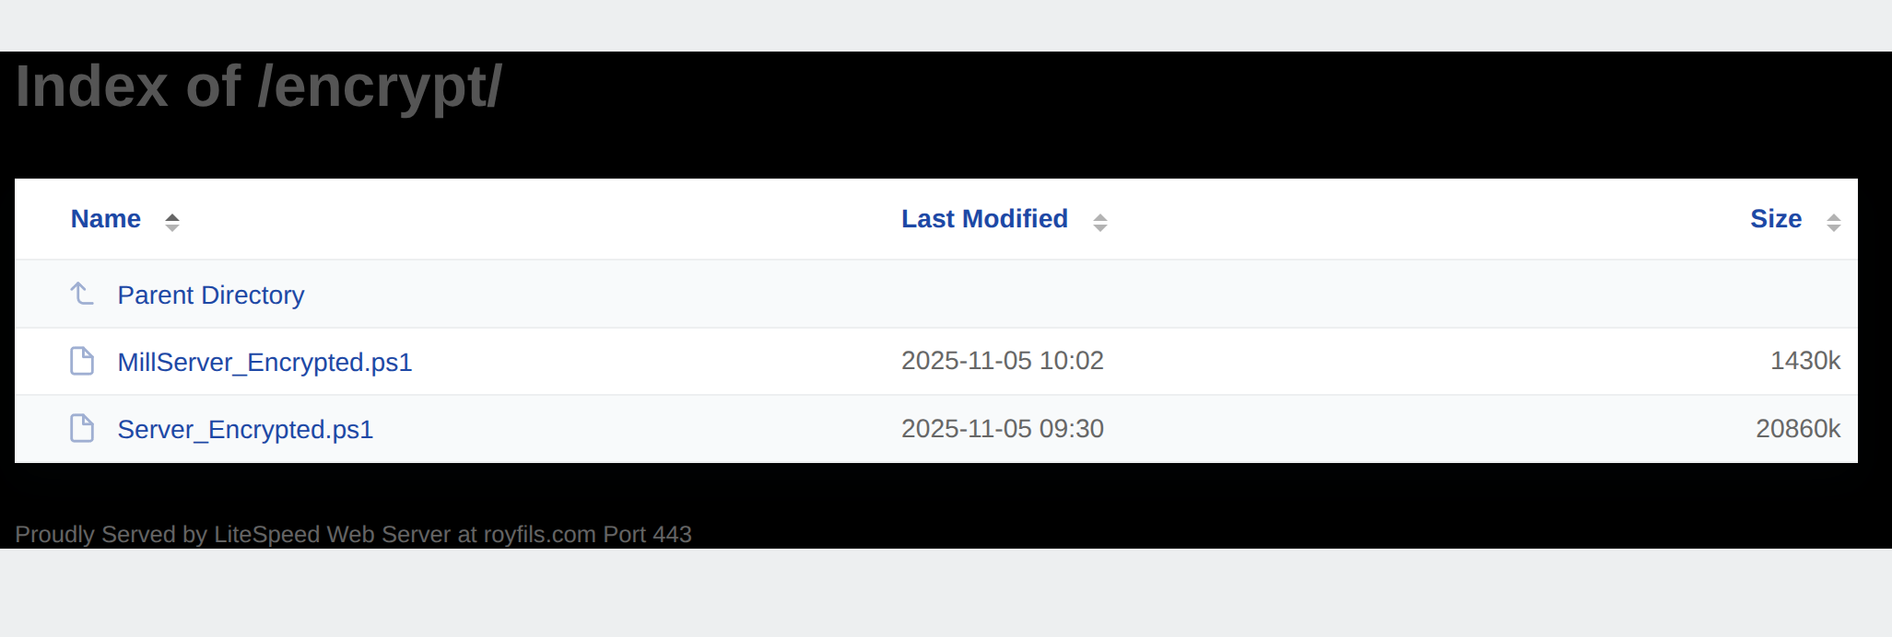Click the "Index of /encrypt/" page heading
This screenshot has height=637, width=1892.
point(258,87)
